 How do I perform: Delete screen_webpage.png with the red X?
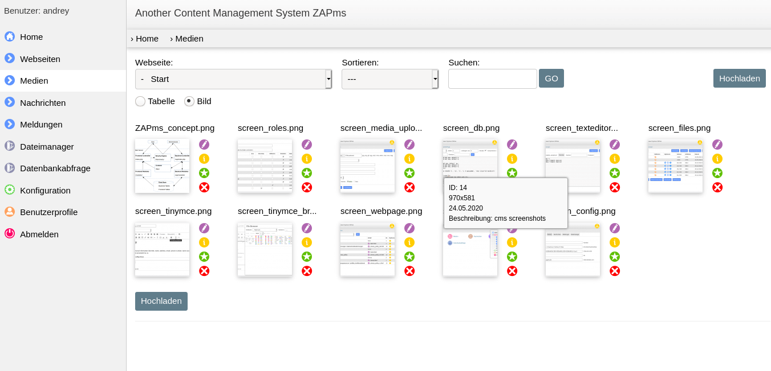(409, 271)
